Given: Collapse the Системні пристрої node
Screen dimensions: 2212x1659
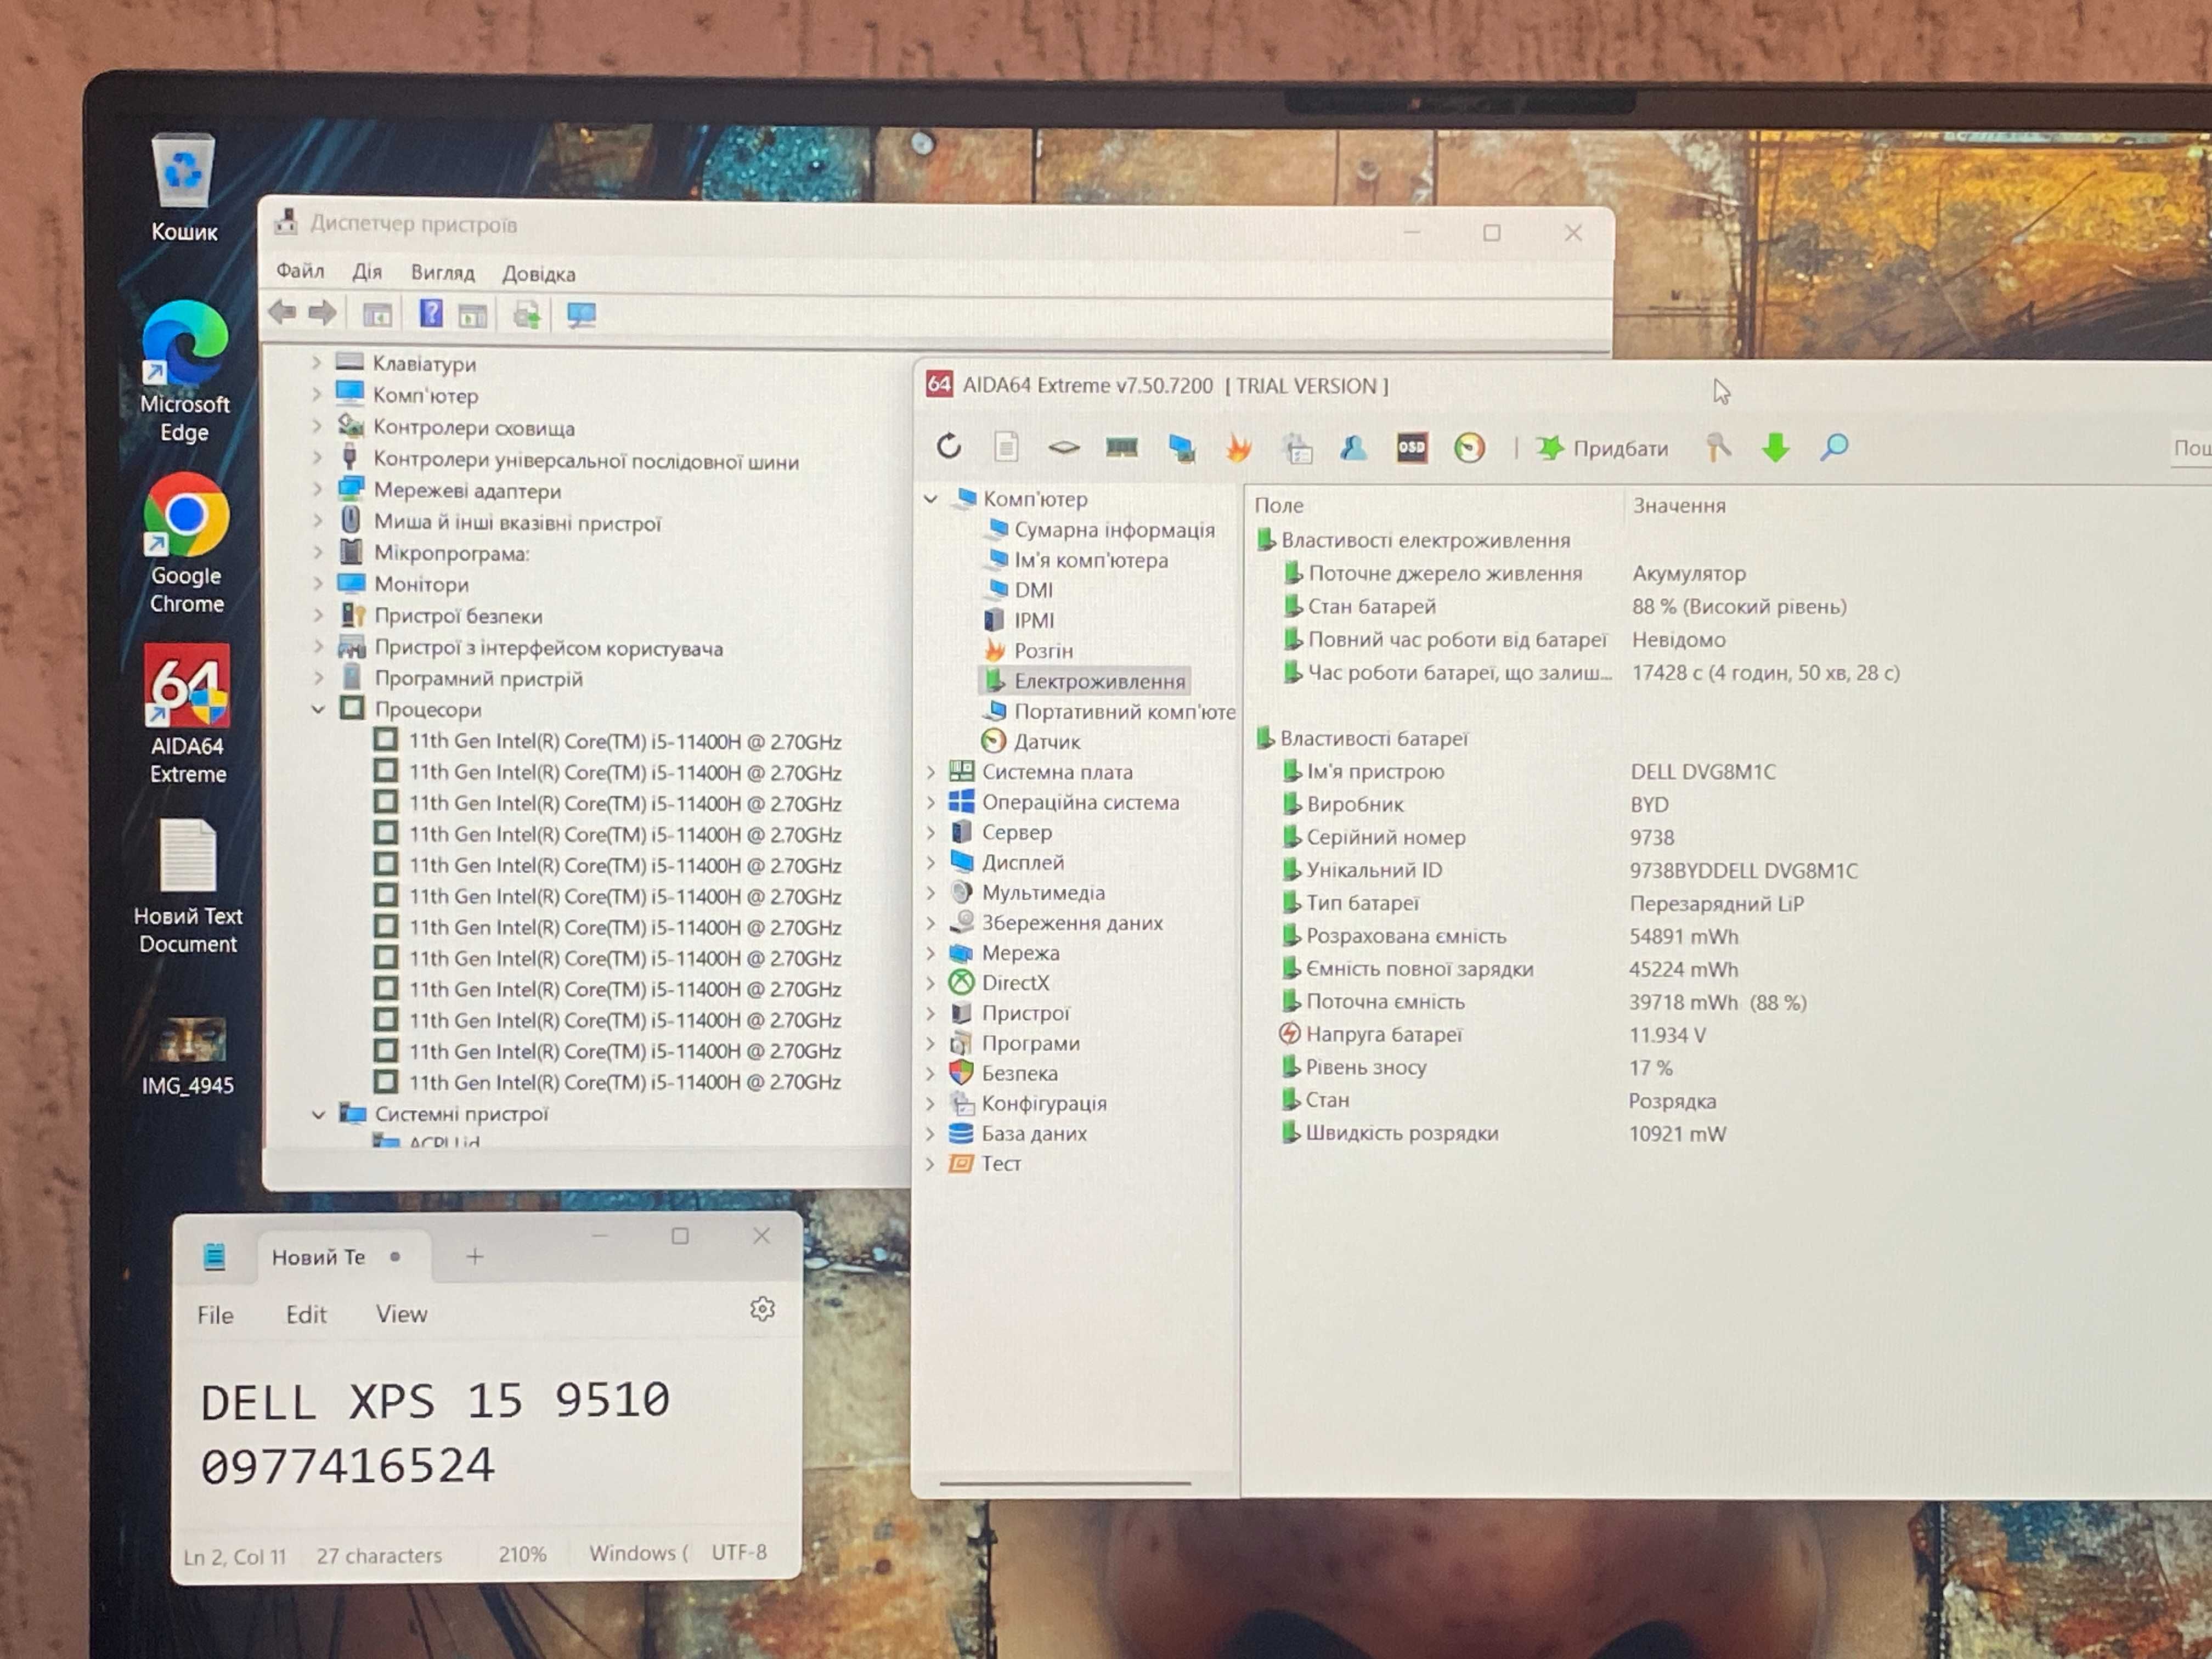Looking at the screenshot, I should point(318,1113).
